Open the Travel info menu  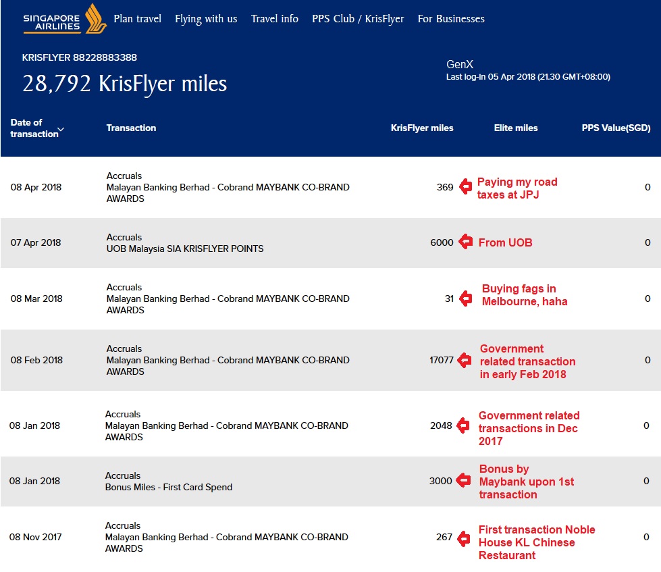point(274,19)
